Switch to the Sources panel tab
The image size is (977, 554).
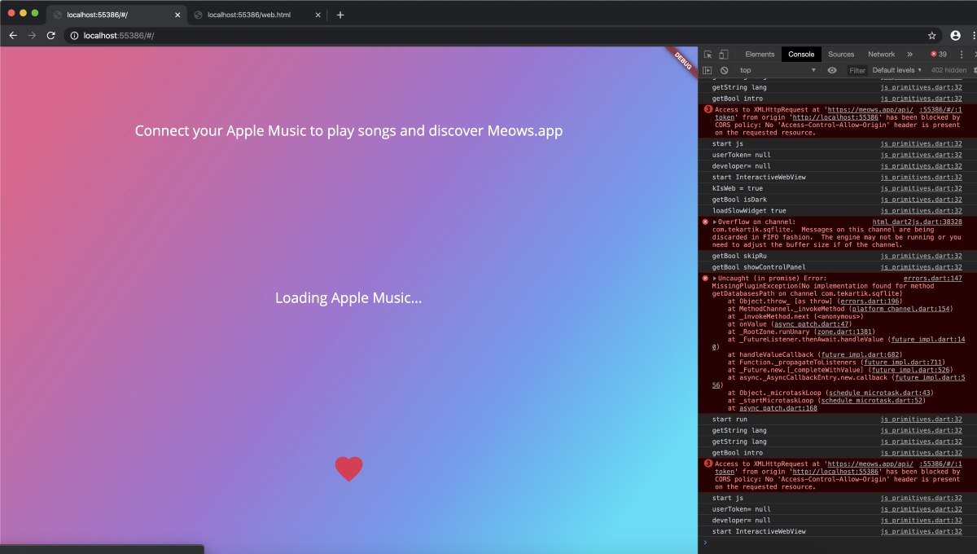[841, 54]
